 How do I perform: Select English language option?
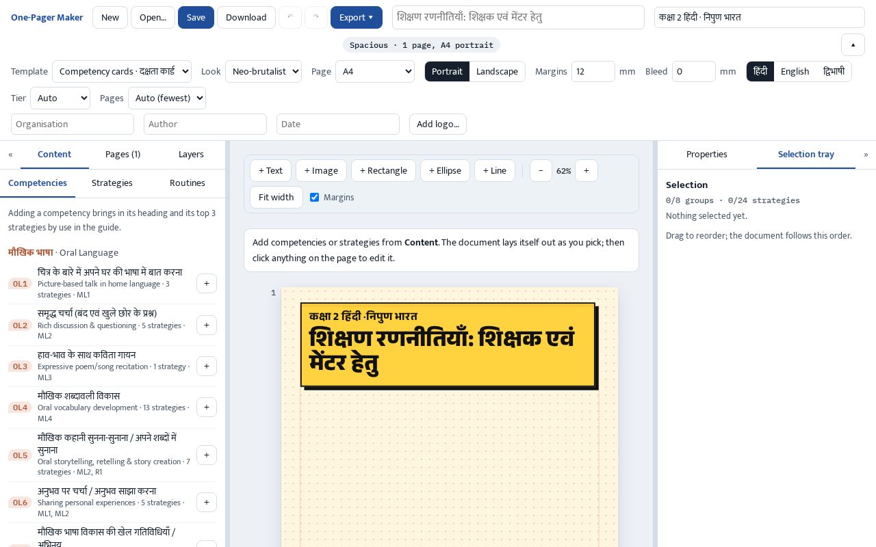coord(795,72)
